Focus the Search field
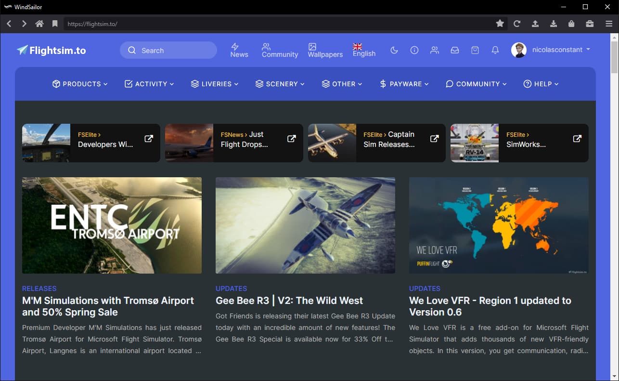Viewport: 619px width, 381px height. 168,50
